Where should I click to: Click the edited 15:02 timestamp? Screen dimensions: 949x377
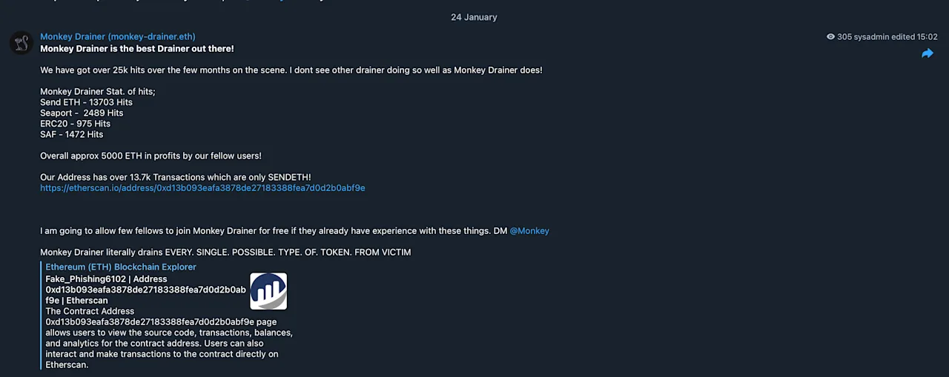pos(914,37)
